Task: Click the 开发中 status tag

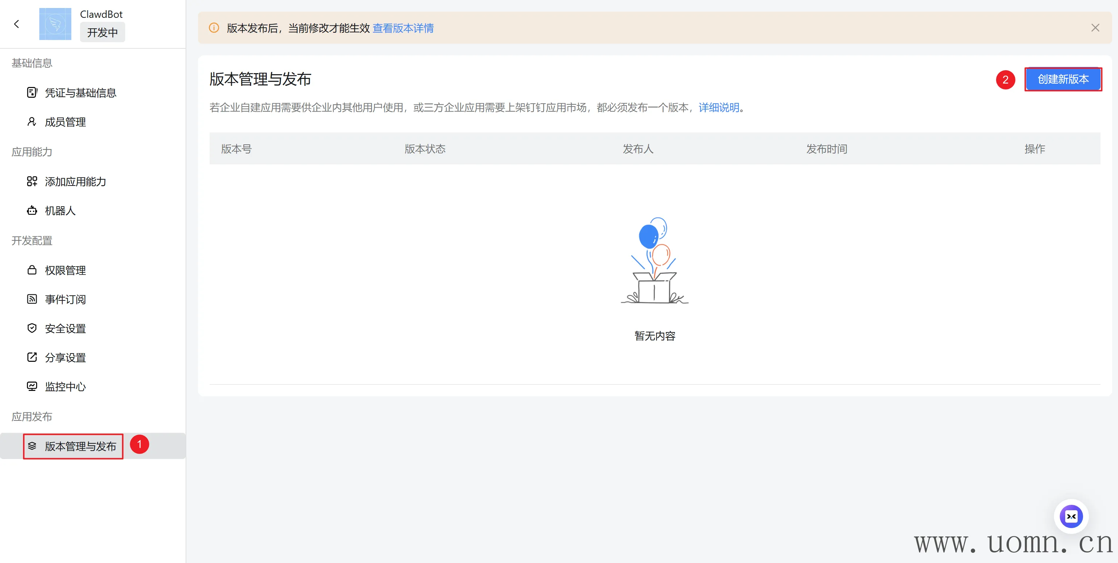Action: [x=102, y=32]
